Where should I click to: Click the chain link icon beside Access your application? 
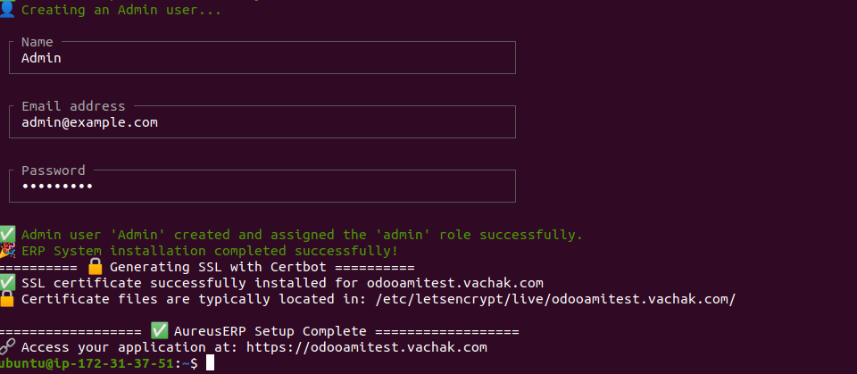click(x=7, y=346)
